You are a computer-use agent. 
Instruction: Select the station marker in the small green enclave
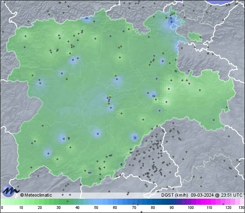point(200,37)
